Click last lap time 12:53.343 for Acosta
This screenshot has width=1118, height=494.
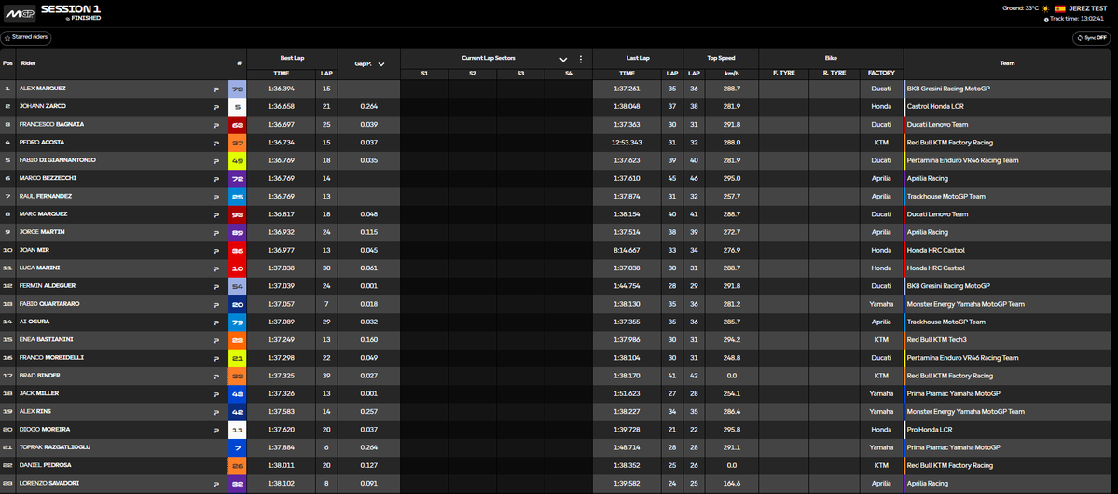click(x=627, y=143)
